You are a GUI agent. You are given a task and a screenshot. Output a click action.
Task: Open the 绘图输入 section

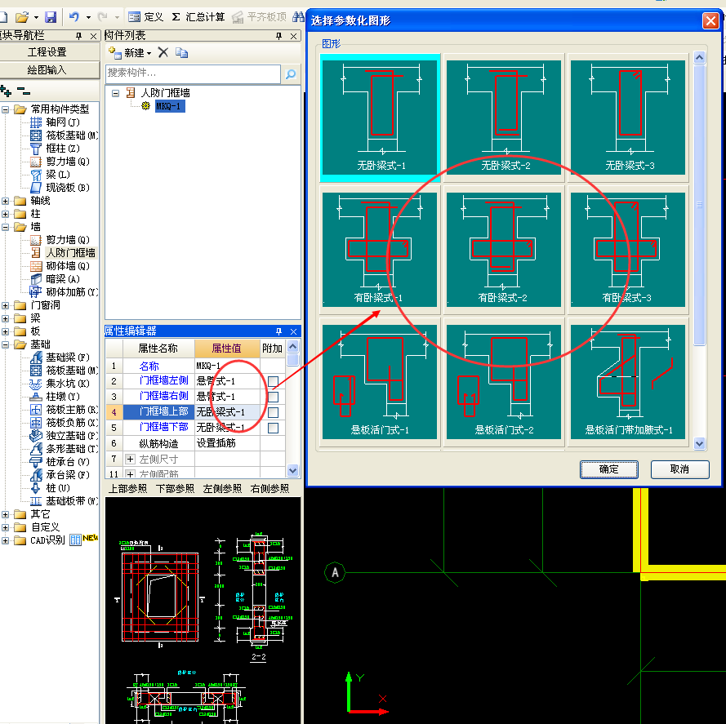coord(49,70)
